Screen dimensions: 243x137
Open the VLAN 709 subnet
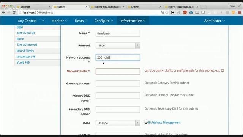point(23,62)
